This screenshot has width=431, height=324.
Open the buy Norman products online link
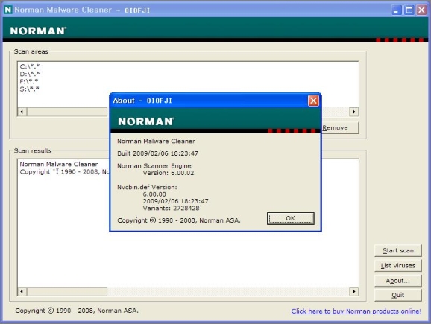[x=356, y=311]
